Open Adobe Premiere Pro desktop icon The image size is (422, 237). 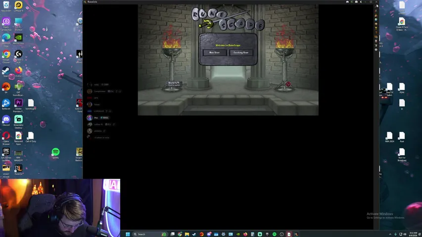pos(18,105)
